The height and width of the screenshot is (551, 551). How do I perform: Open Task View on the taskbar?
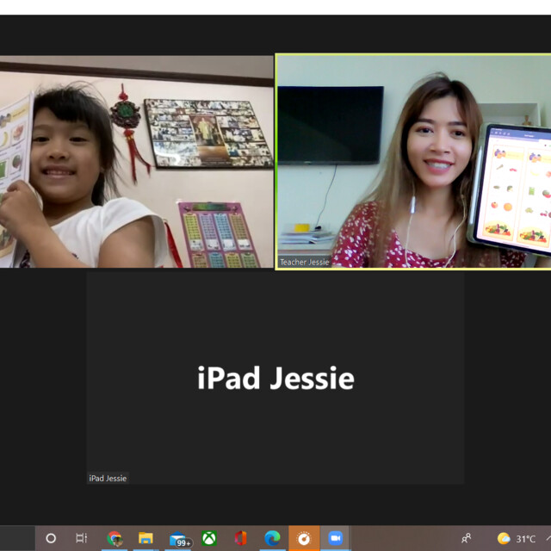pos(82,538)
